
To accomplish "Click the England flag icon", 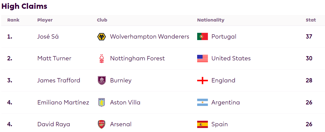I will pyautogui.click(x=202, y=80).
